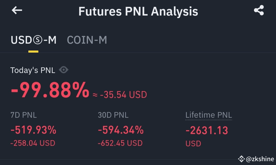This screenshot has height=165, width=276.
Task: Click the 30D PNL value -594.34%
Action: click(x=120, y=130)
